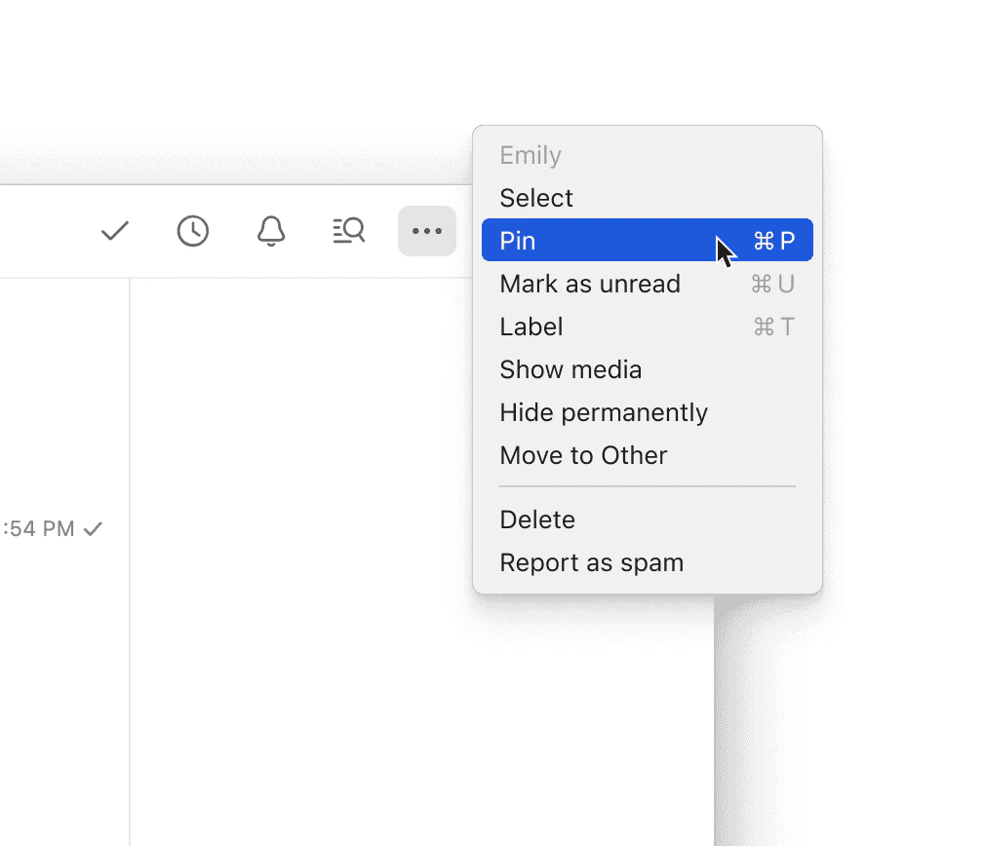Mark the conversation as unread
Screen dimensions: 983x846
click(x=590, y=284)
